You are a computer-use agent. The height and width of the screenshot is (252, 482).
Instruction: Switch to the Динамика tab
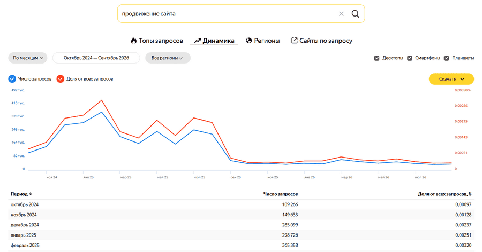tap(214, 41)
